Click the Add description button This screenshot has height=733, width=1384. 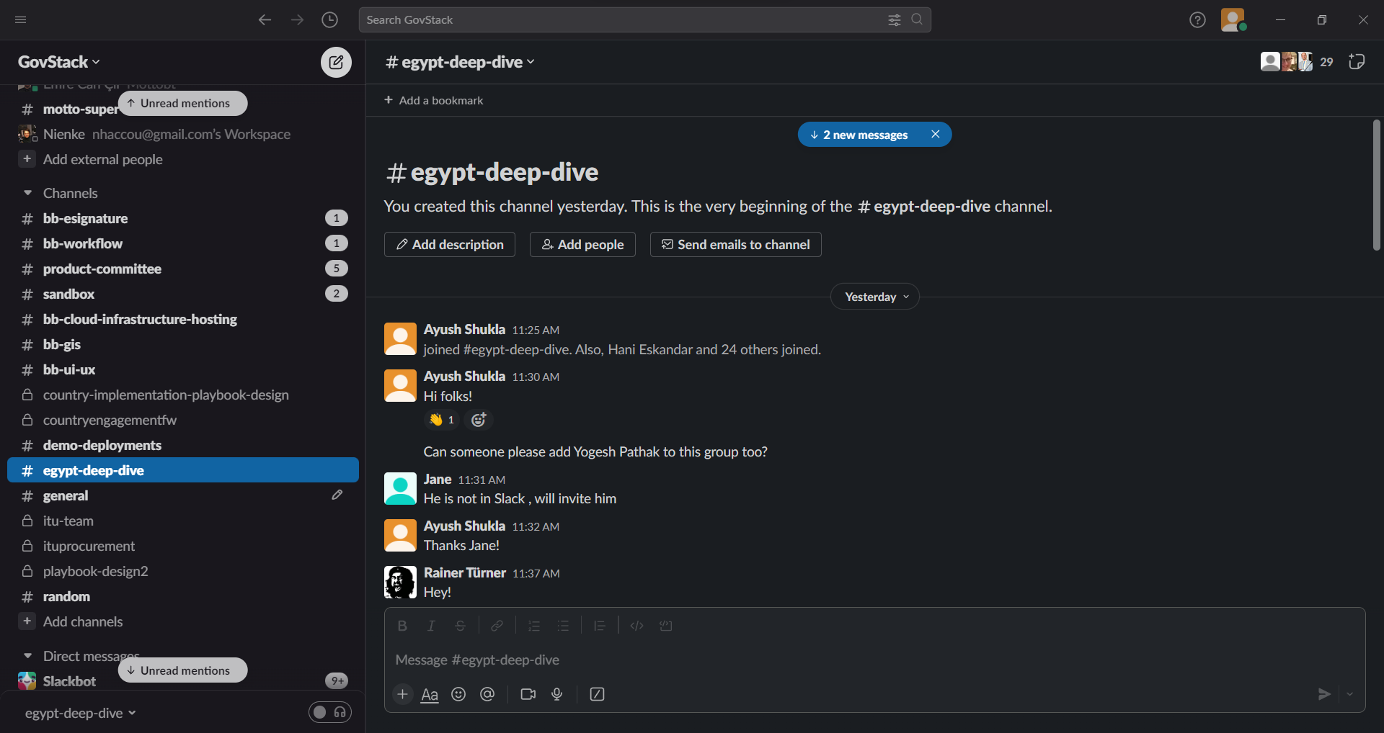tap(449, 245)
